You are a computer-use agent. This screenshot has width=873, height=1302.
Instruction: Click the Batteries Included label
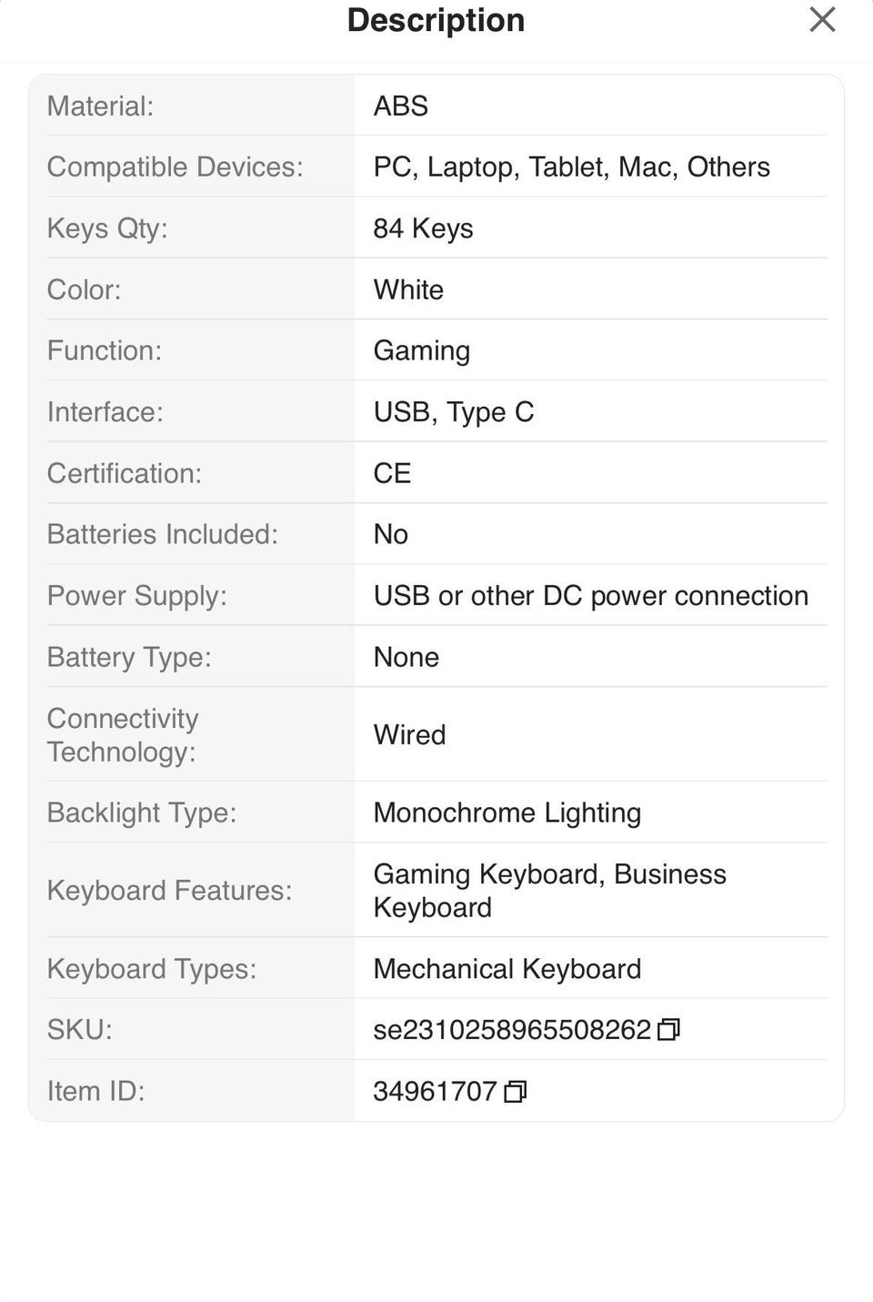coord(162,534)
